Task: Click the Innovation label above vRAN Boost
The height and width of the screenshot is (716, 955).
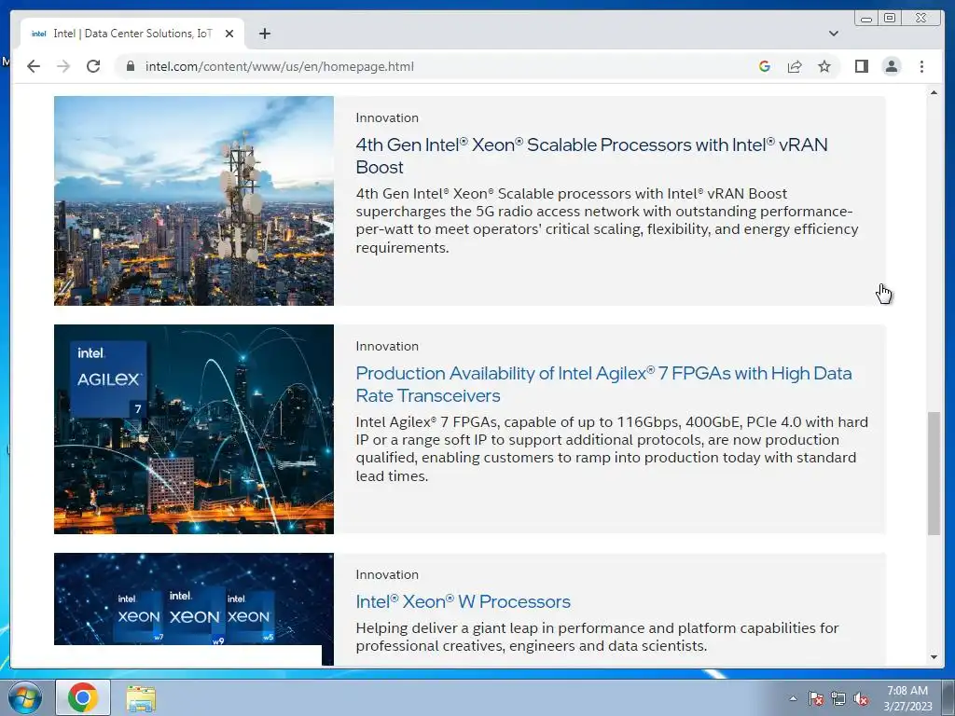Action: (x=387, y=117)
